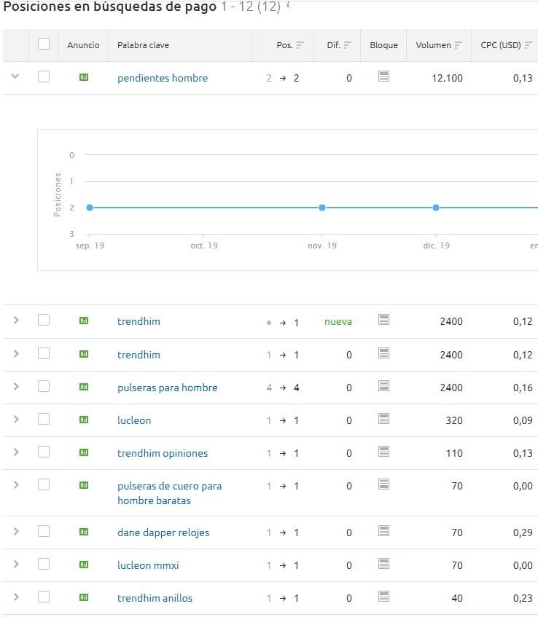Expand the pulseras de cuero para hombre baratas row
Screen dimensions: 538x617
[16, 484]
